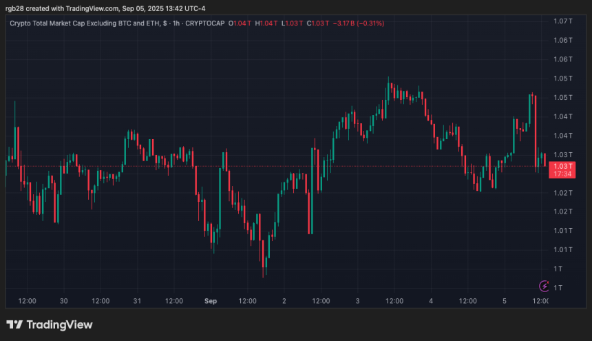Select the '31' date marker on the time axis
This screenshot has height=341, width=592.
pyautogui.click(x=137, y=301)
